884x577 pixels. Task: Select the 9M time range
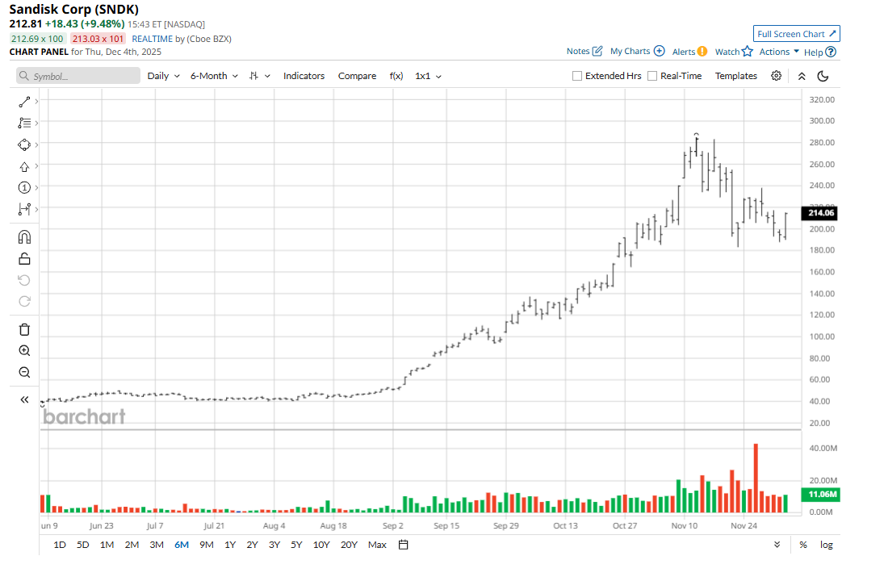pos(207,545)
